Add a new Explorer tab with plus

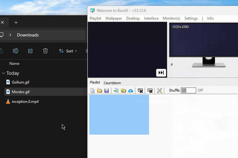pyautogui.click(x=16, y=23)
